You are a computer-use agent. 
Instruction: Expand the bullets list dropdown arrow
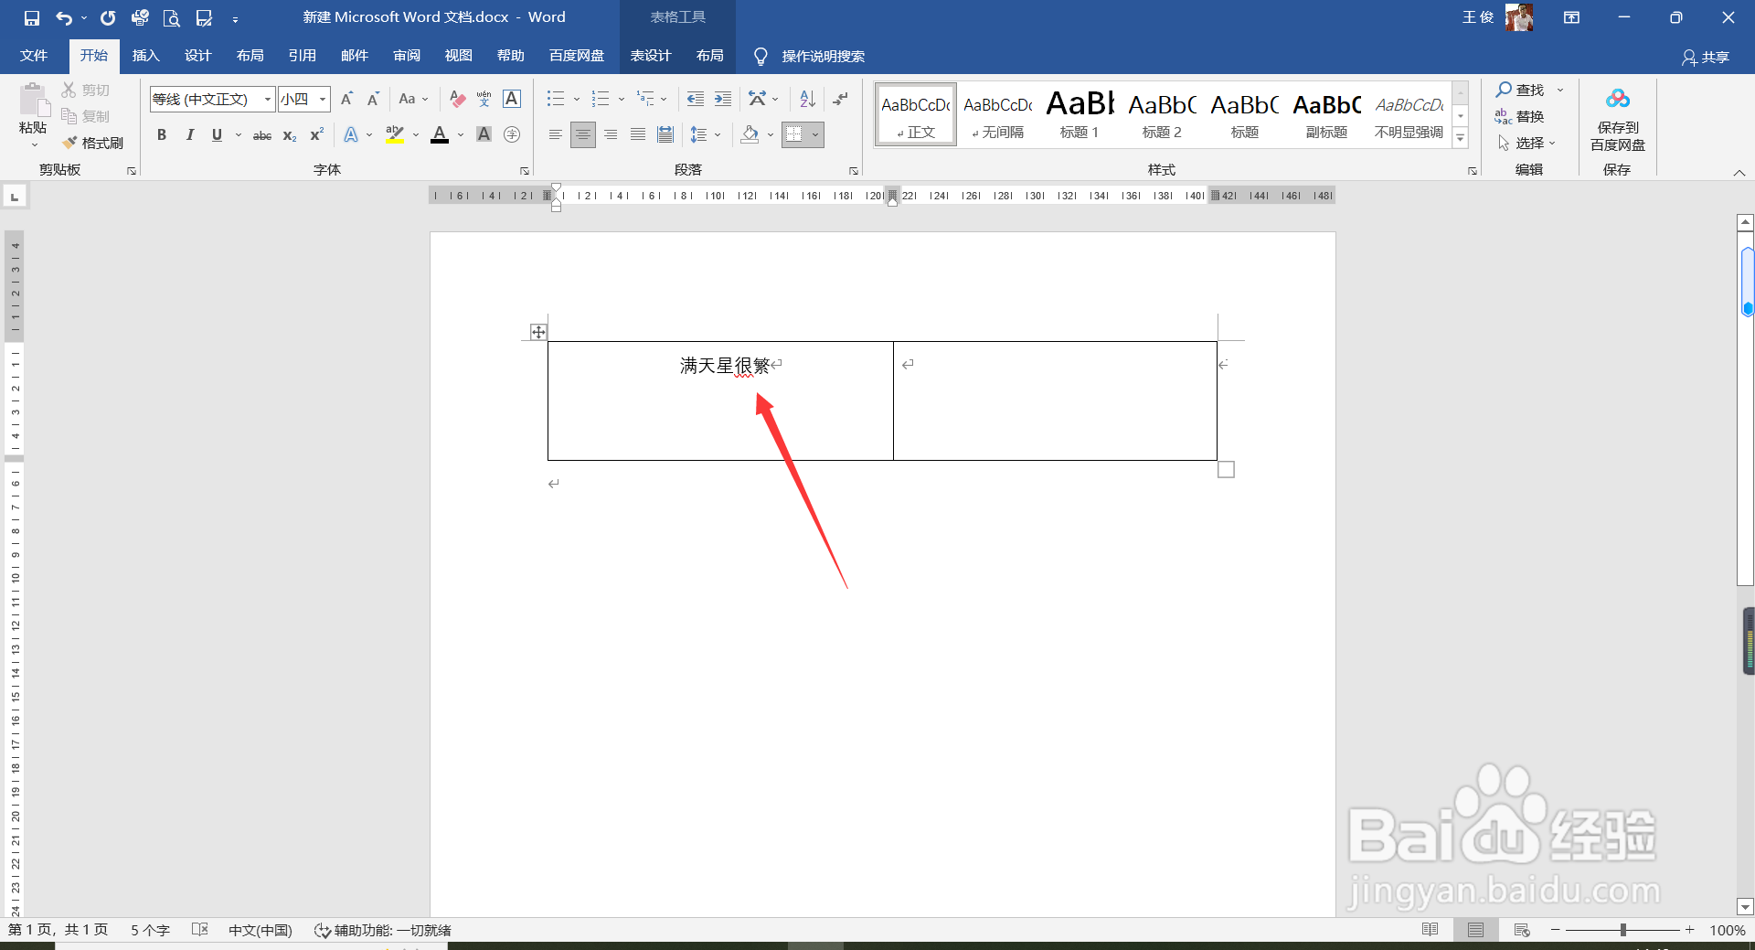coord(577,99)
